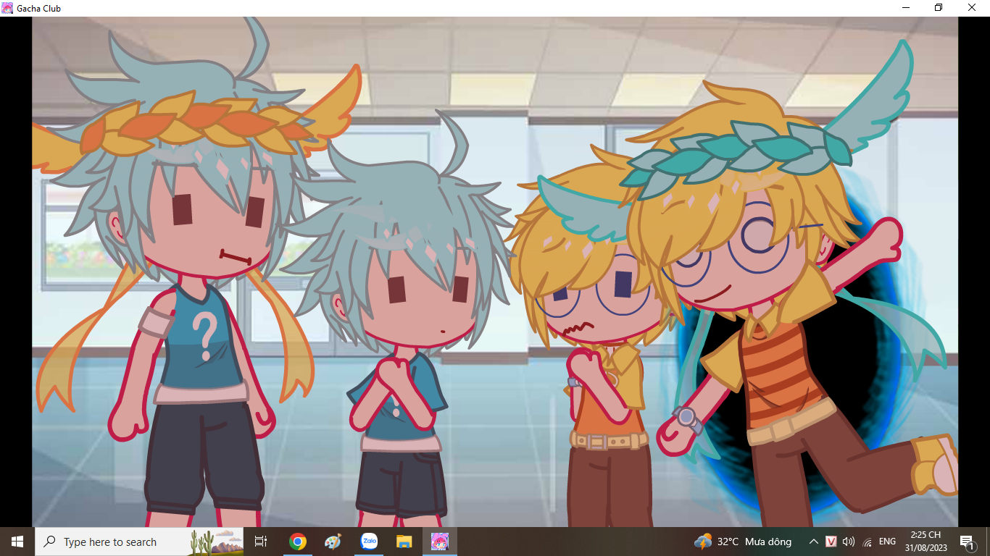The height and width of the screenshot is (556, 990).
Task: Open the ENG input language switcher
Action: (x=887, y=542)
